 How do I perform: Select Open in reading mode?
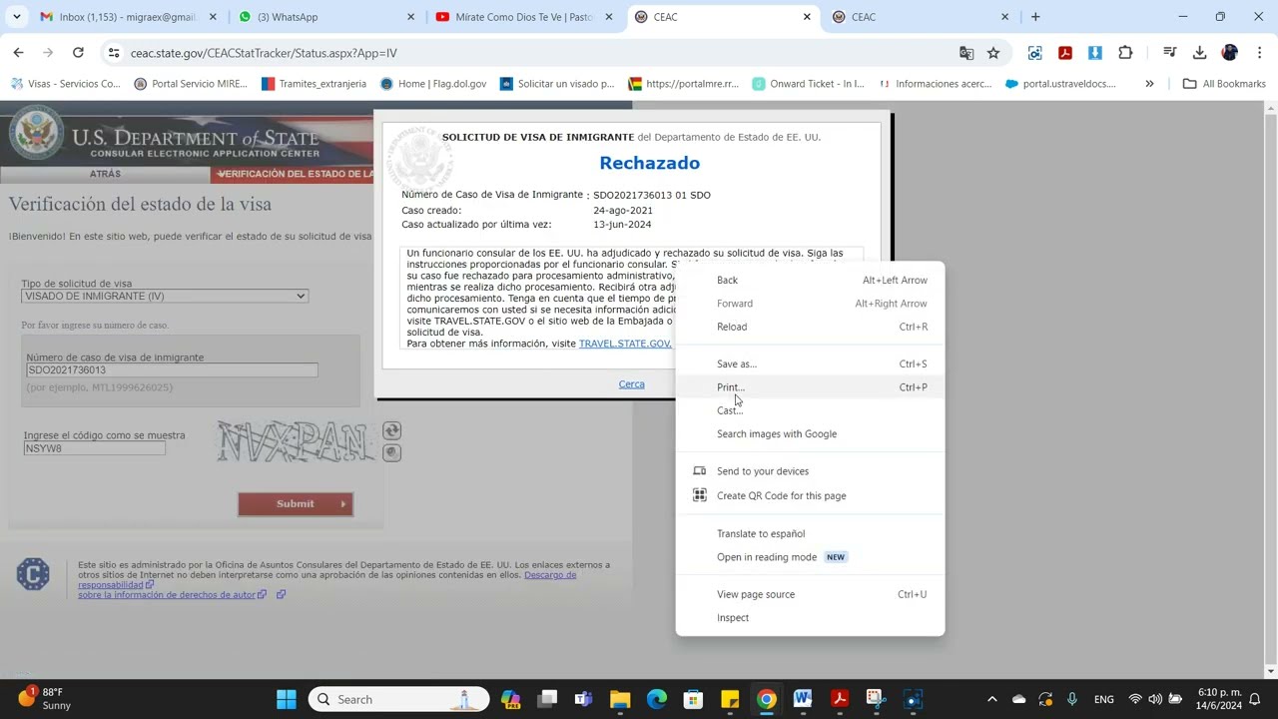click(x=810, y=557)
